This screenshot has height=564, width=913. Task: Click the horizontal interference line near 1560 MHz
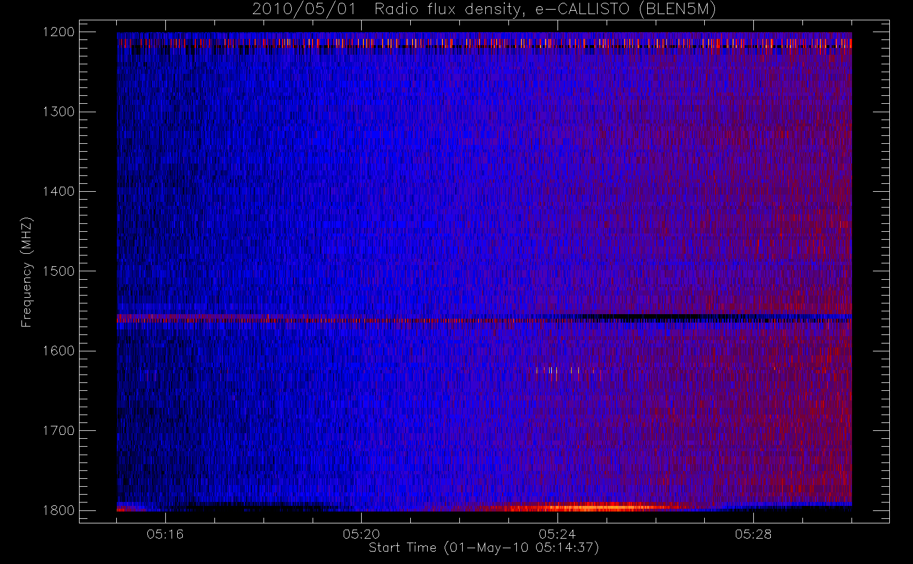click(484, 319)
